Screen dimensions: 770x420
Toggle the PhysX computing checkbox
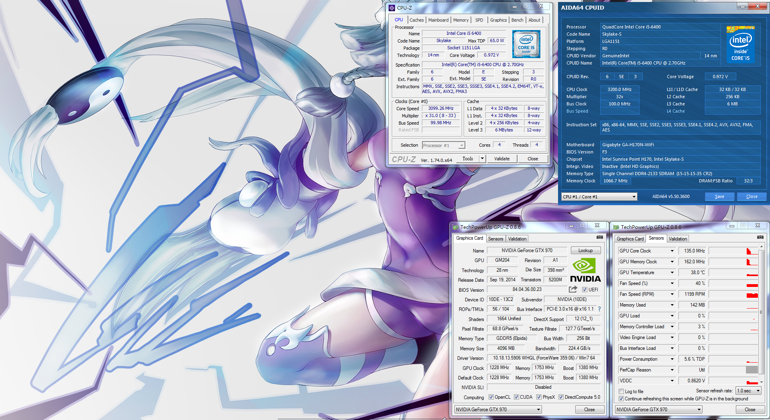pos(539,397)
